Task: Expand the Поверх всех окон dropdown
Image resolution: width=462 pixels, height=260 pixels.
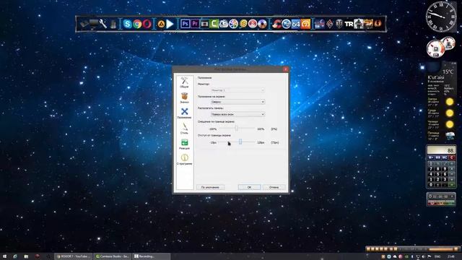Action: click(237, 114)
